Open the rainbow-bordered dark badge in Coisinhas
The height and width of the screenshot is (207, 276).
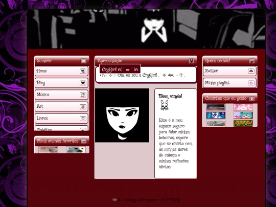pos(216,107)
